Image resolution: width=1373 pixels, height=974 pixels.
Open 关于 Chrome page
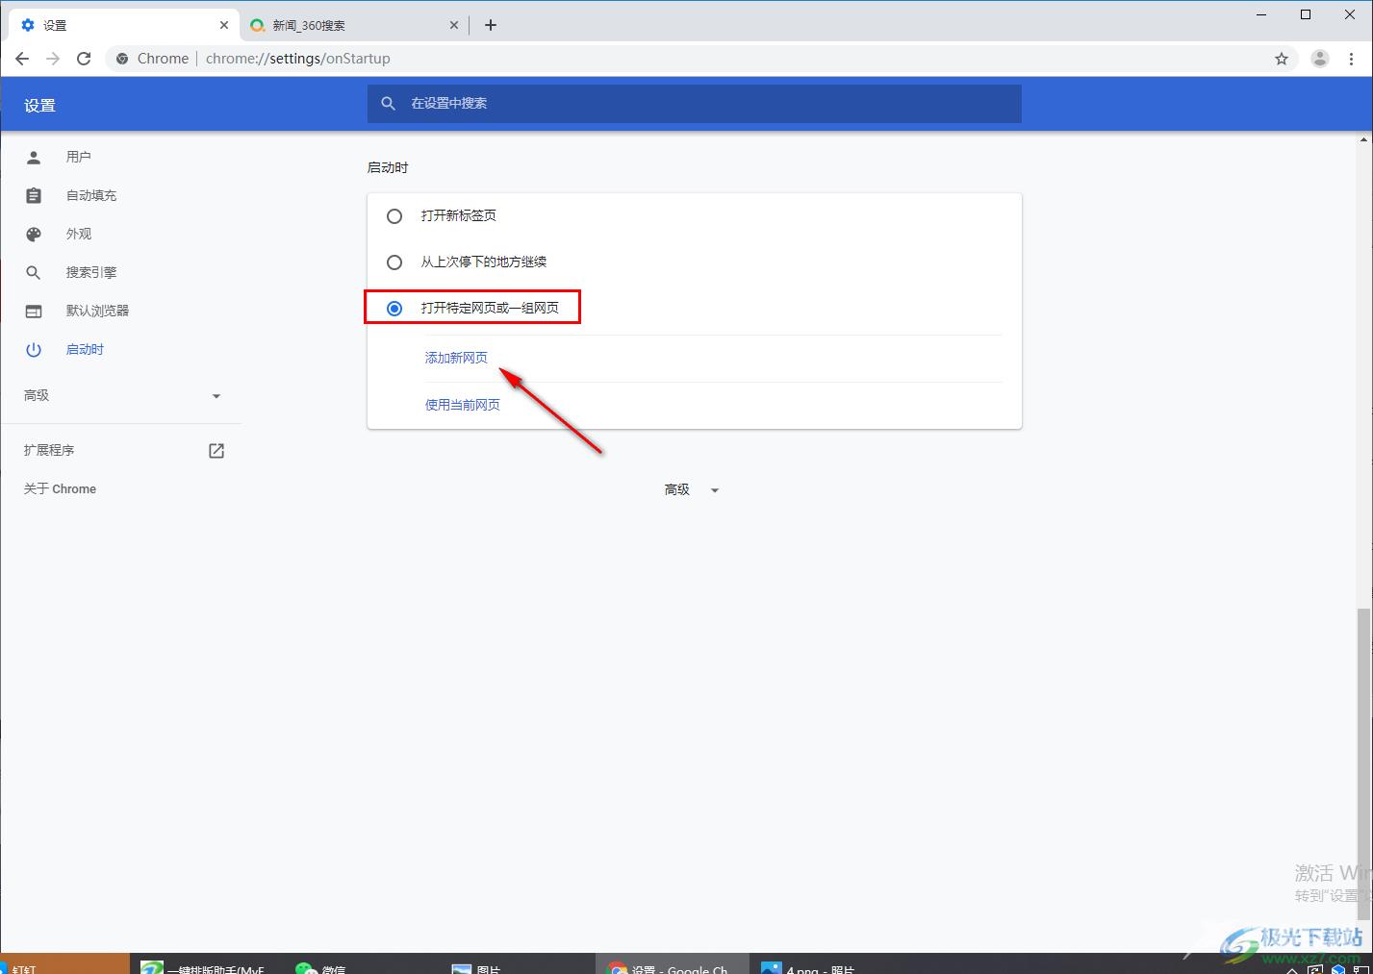coord(60,488)
